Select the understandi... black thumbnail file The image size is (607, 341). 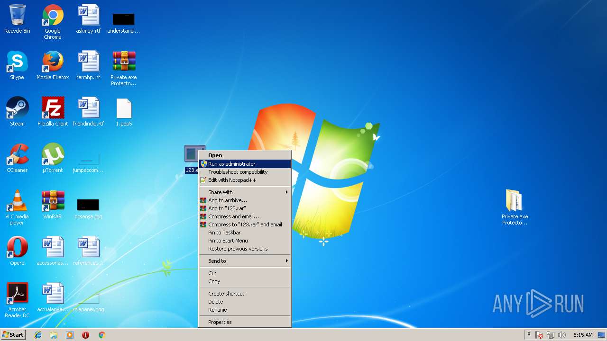click(x=124, y=23)
